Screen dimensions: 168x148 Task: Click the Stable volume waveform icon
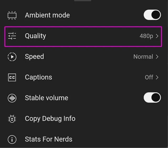(x=12, y=98)
